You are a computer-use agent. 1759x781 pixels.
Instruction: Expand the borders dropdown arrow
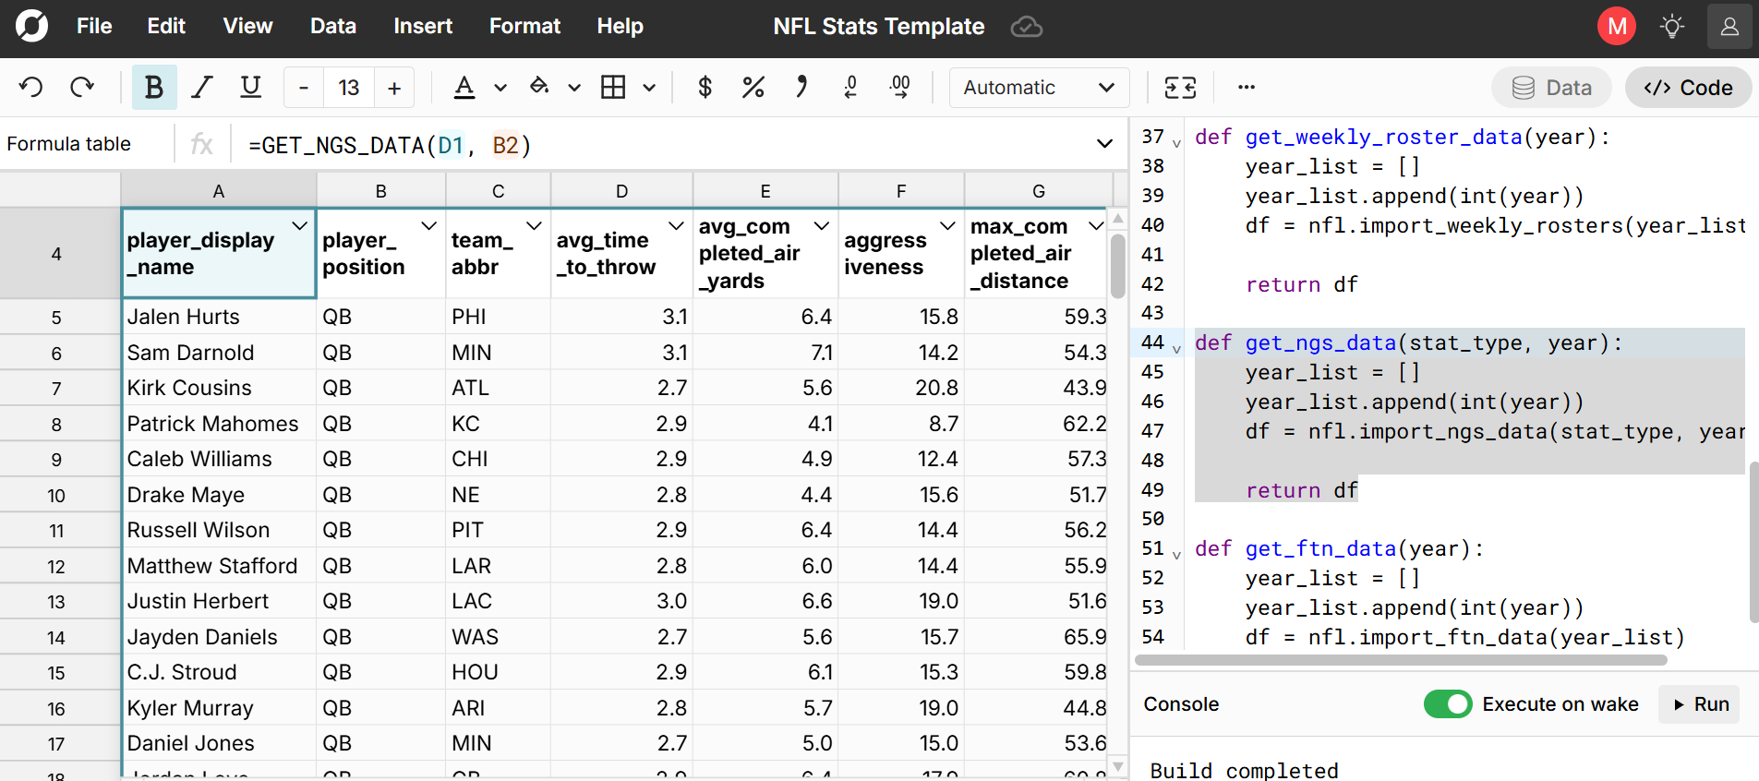pos(650,88)
